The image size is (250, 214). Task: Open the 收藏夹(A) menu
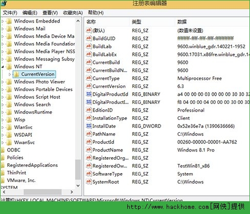(x=73, y=13)
